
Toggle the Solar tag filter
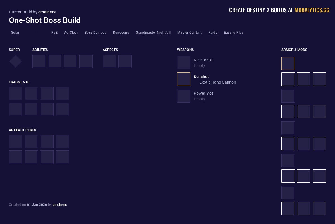(15, 33)
